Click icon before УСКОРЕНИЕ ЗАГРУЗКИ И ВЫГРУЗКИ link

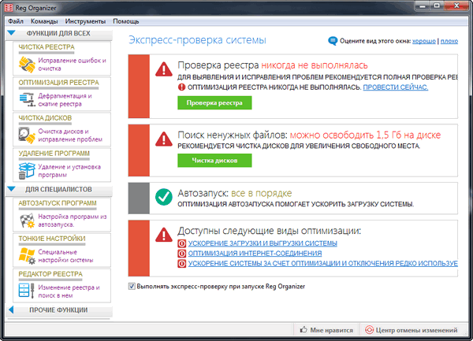[x=181, y=243]
